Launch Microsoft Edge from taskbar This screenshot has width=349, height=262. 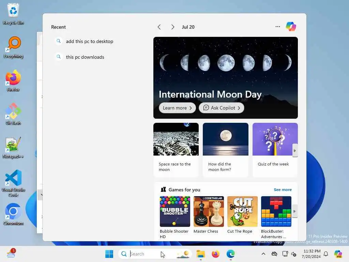pos(231,254)
